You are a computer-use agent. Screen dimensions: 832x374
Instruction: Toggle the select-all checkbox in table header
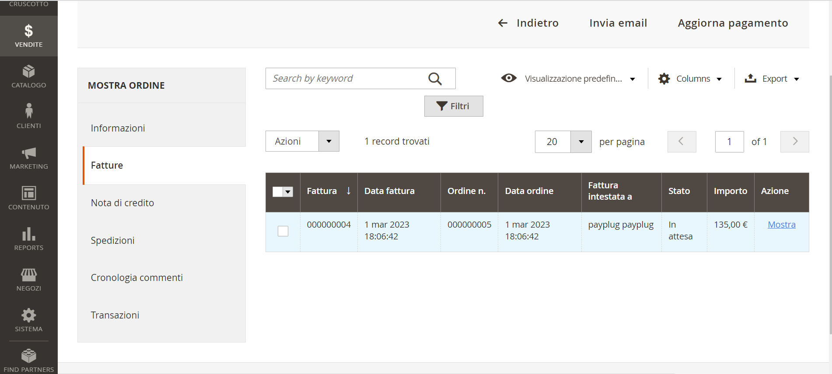pos(278,192)
